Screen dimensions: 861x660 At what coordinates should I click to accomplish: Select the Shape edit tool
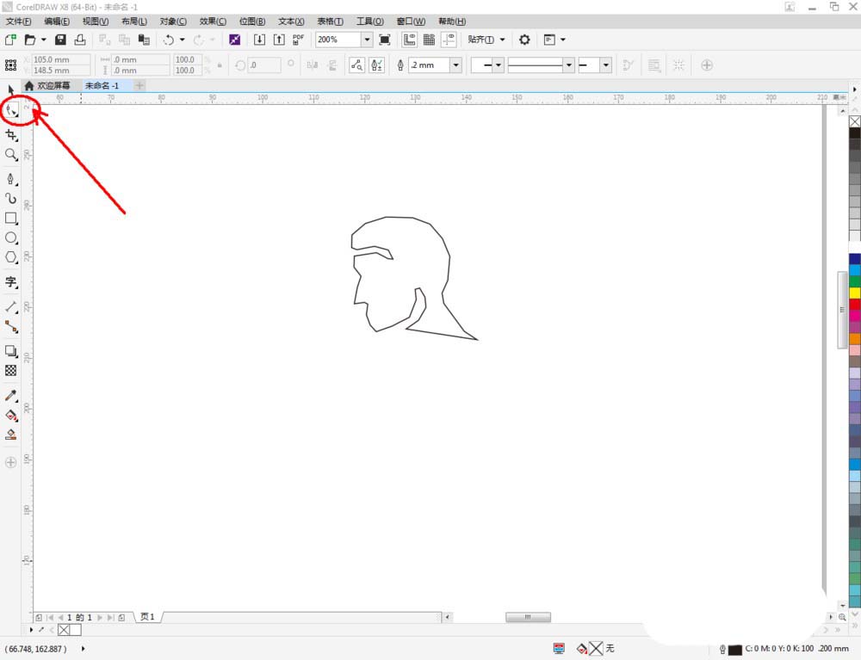pos(11,111)
